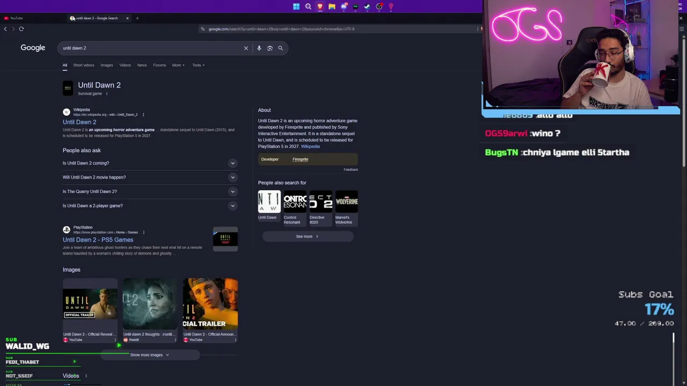Open PlayStation result three-dot menu
Image resolution: width=687 pixels, height=386 pixels.
pos(143,232)
